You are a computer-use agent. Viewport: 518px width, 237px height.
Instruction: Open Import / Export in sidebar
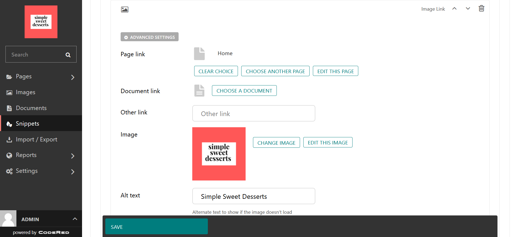click(36, 140)
